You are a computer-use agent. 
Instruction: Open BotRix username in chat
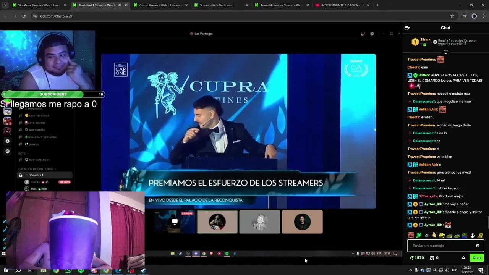coord(424,75)
